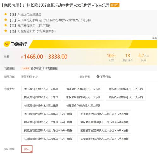This screenshot has width=158, height=154.
Task: Select 熊猫酒店|帅帅房|3人|三大乐园+马戏+晚餐
Action: 104,122
